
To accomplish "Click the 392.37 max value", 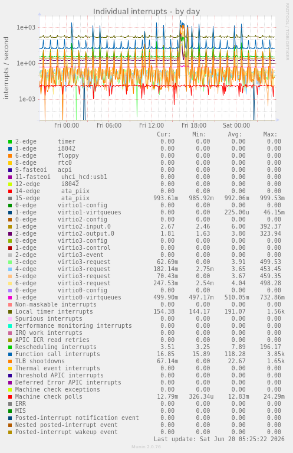I will [x=270, y=227].
